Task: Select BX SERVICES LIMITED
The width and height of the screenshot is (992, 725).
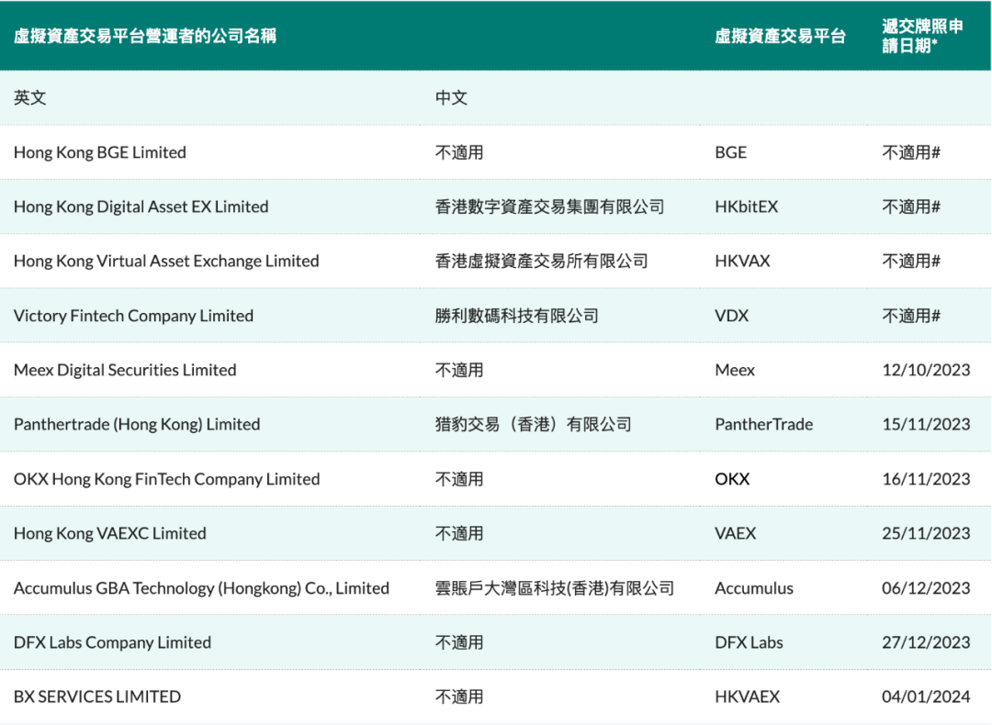Action: point(97,697)
